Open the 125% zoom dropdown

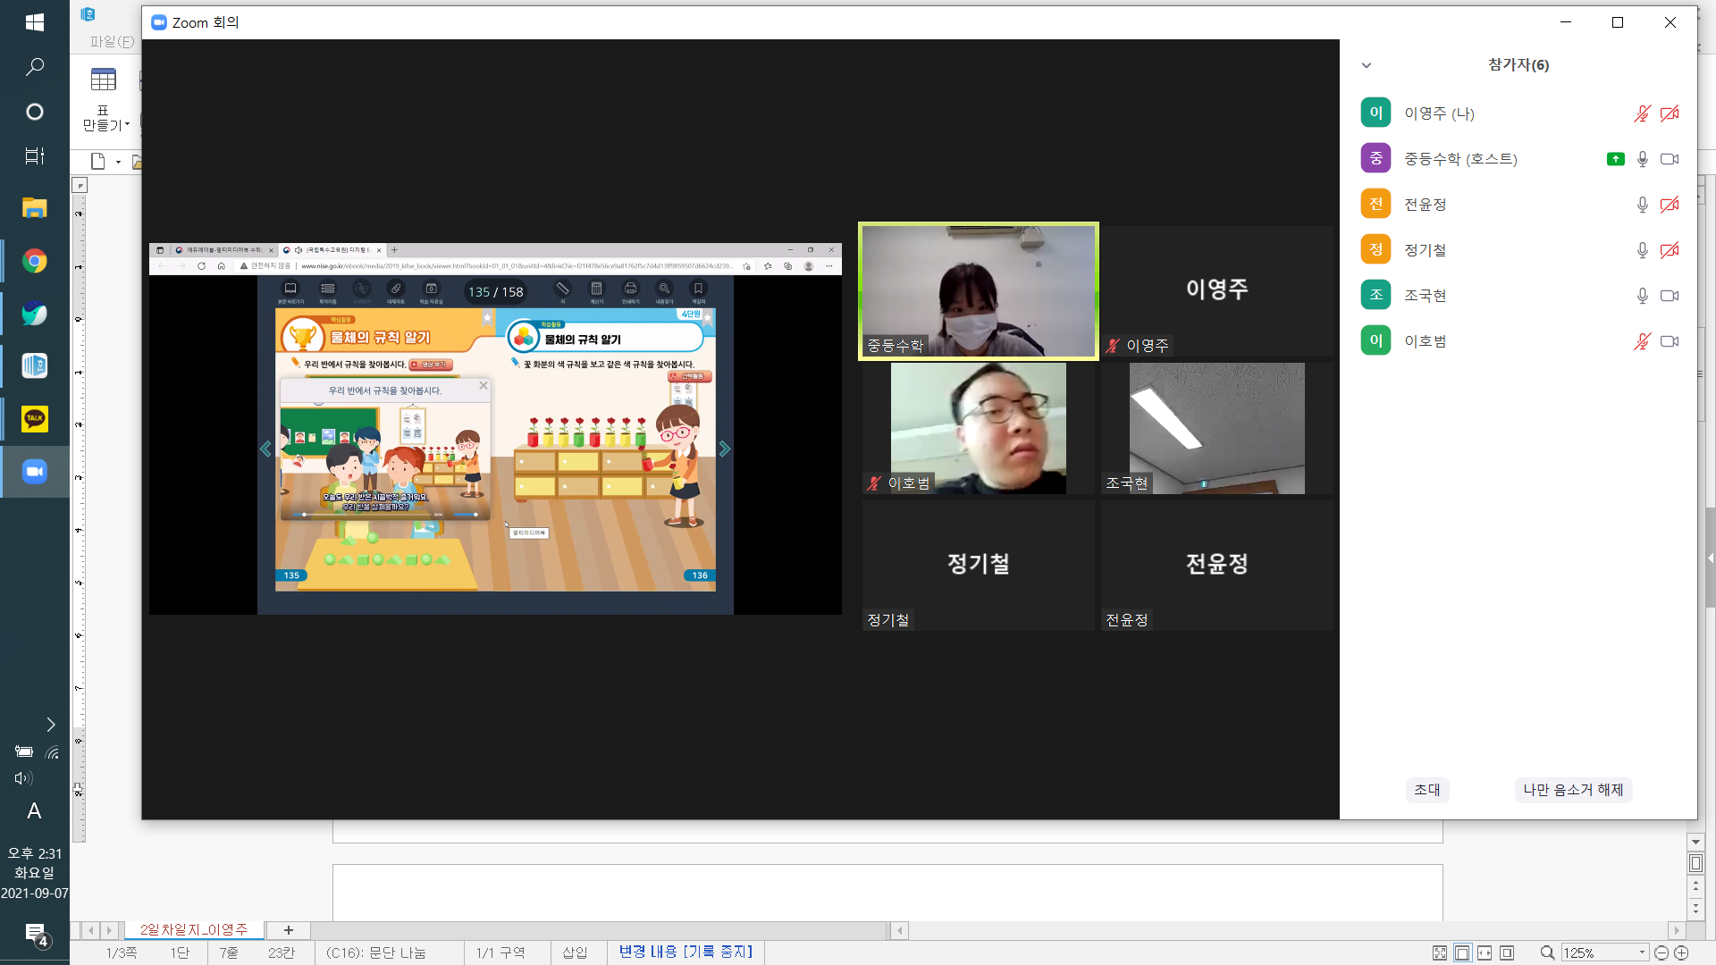click(x=1642, y=952)
